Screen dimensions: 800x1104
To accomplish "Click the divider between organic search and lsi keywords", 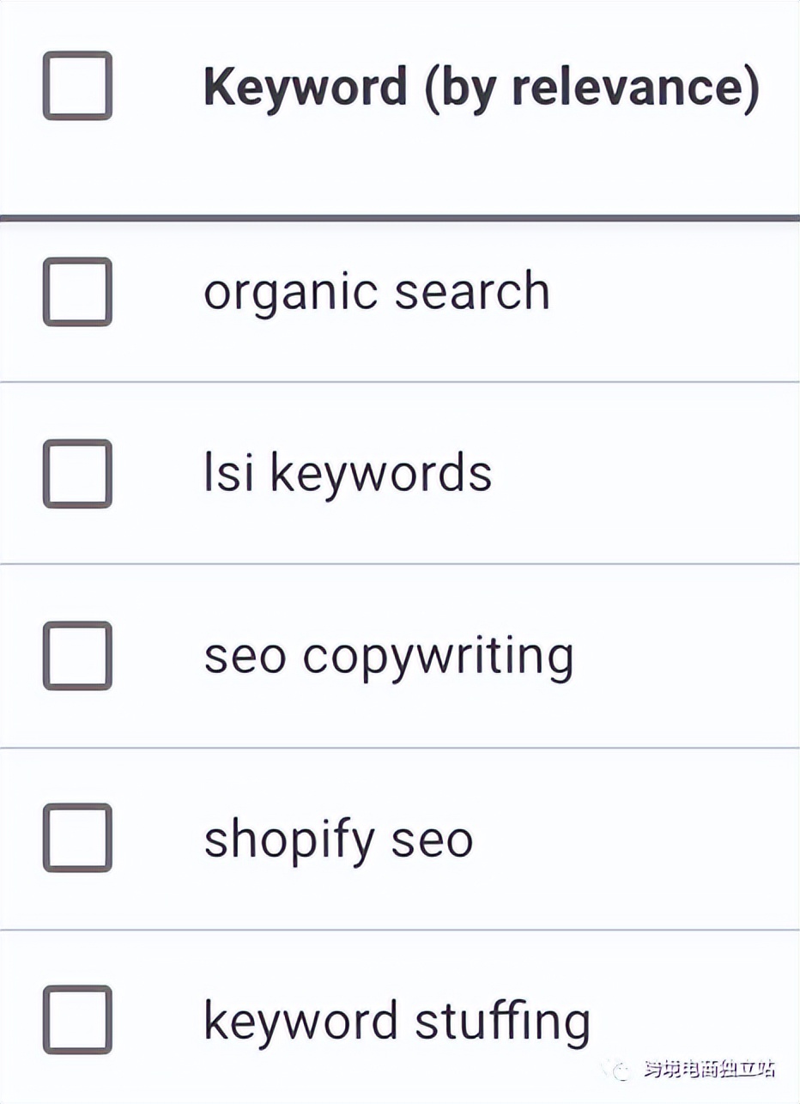I will tap(400, 382).
